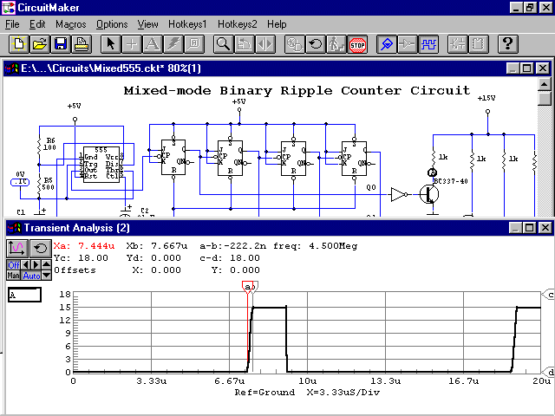
Task: Toggle the Man scaling mode button
Action: tap(14, 276)
